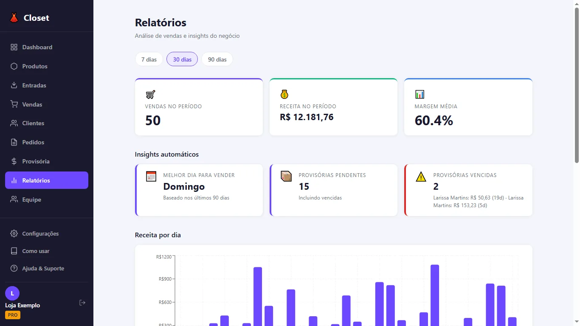Click the Relatórios bar chart icon

coord(14,180)
